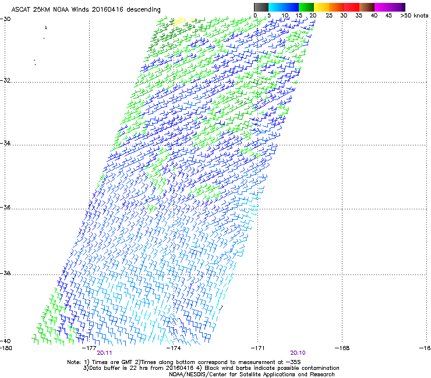
Task: Click the chart title 'ASCAT 25KM NOAA Winds 20160416 descending'
Action: pos(86,10)
